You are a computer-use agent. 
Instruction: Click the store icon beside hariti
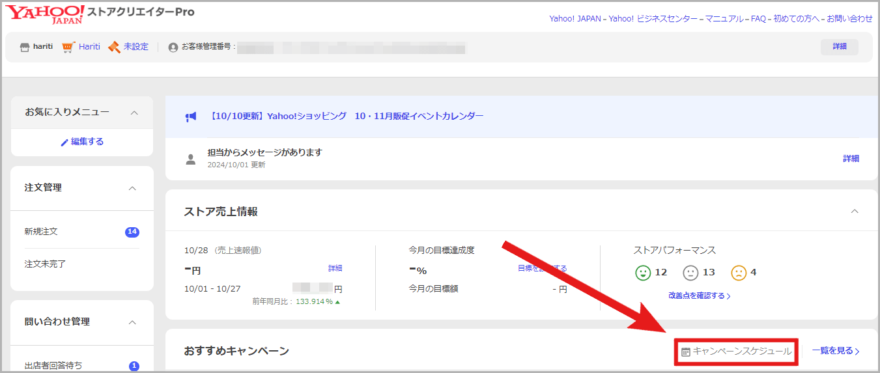[x=25, y=47]
